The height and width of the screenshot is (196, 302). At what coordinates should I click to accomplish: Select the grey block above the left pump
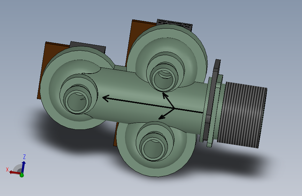pyautogui.click(x=88, y=47)
